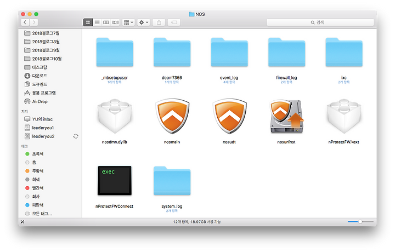The height and width of the screenshot is (252, 395).
Task: Click the 기기 sidebar section header
Action: 25,111
